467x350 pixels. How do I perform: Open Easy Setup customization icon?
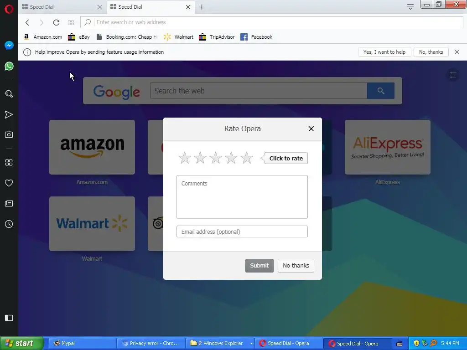[x=453, y=75]
